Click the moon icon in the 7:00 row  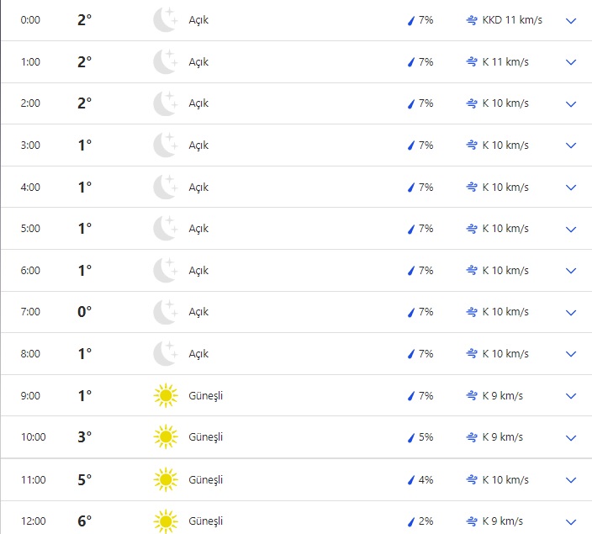coord(165,312)
